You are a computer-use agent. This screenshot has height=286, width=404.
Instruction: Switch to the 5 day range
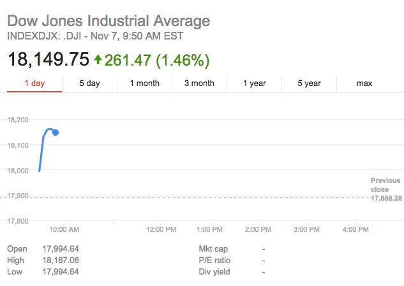(x=89, y=83)
